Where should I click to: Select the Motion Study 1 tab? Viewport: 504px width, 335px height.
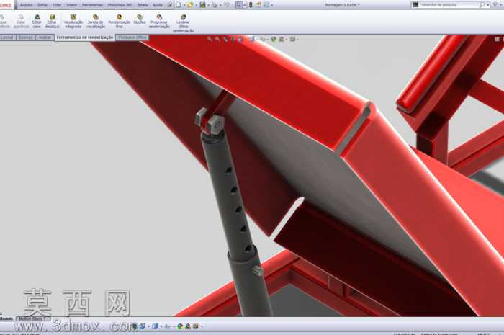(x=33, y=318)
